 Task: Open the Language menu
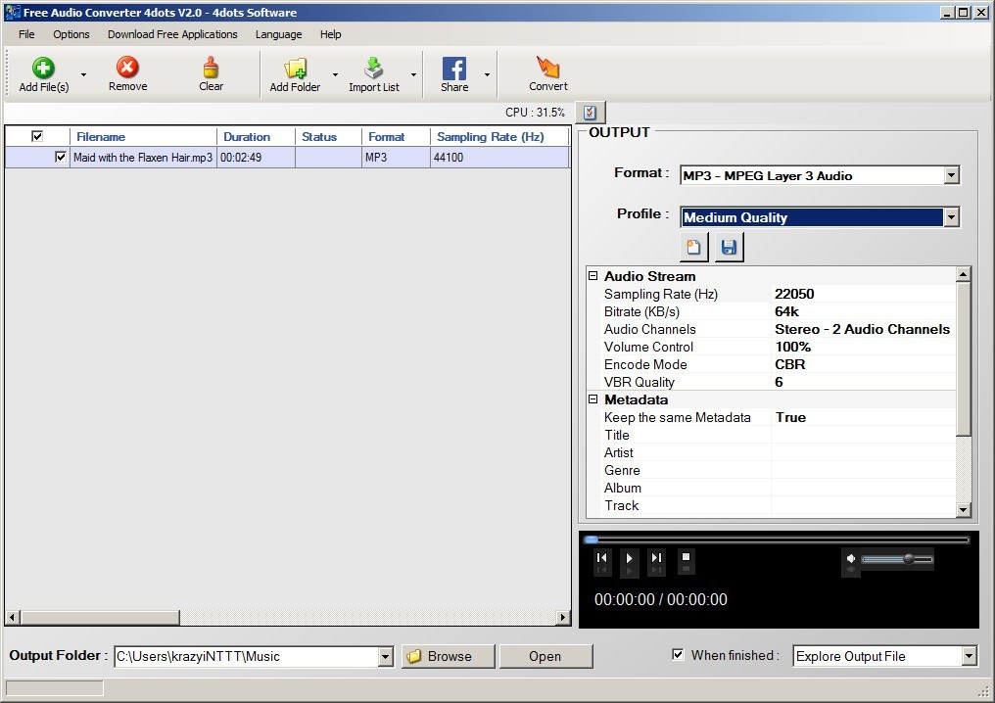[278, 33]
